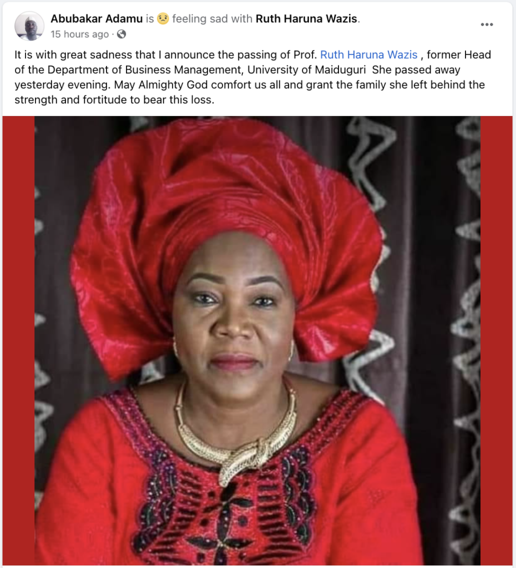
Task: Click the "University of Maiduguri" text
Action: point(307,69)
